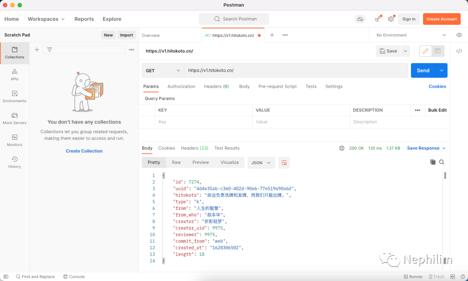Click the request URL input field
Screen dimensions: 468x281
click(295, 70)
